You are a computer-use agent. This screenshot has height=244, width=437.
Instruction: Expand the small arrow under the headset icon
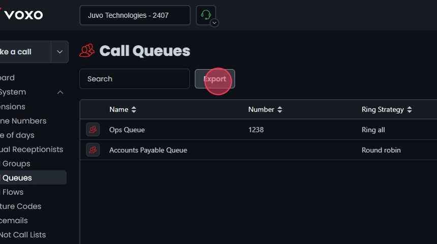(x=214, y=23)
